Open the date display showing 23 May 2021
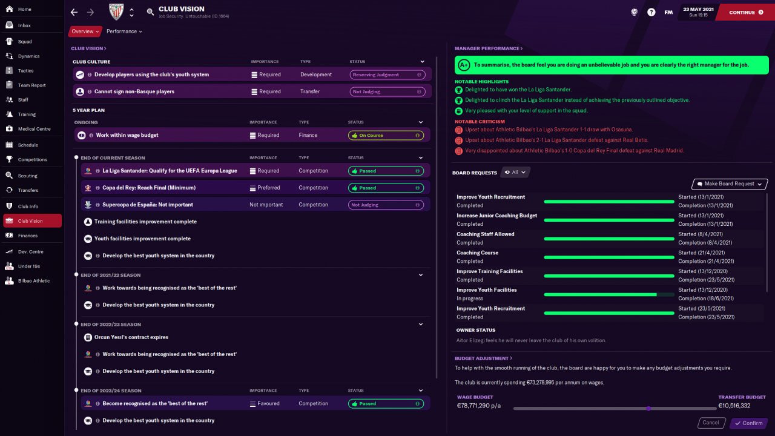The width and height of the screenshot is (775, 436). (x=697, y=12)
